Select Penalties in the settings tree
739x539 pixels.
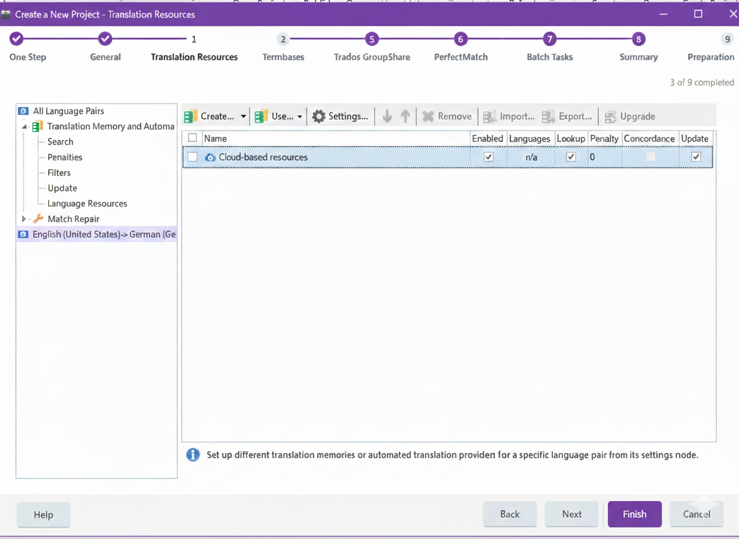pos(65,157)
